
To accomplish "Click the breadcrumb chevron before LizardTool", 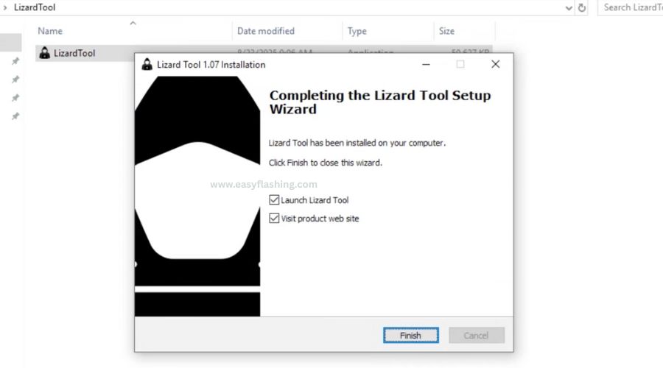I will (x=5, y=7).
